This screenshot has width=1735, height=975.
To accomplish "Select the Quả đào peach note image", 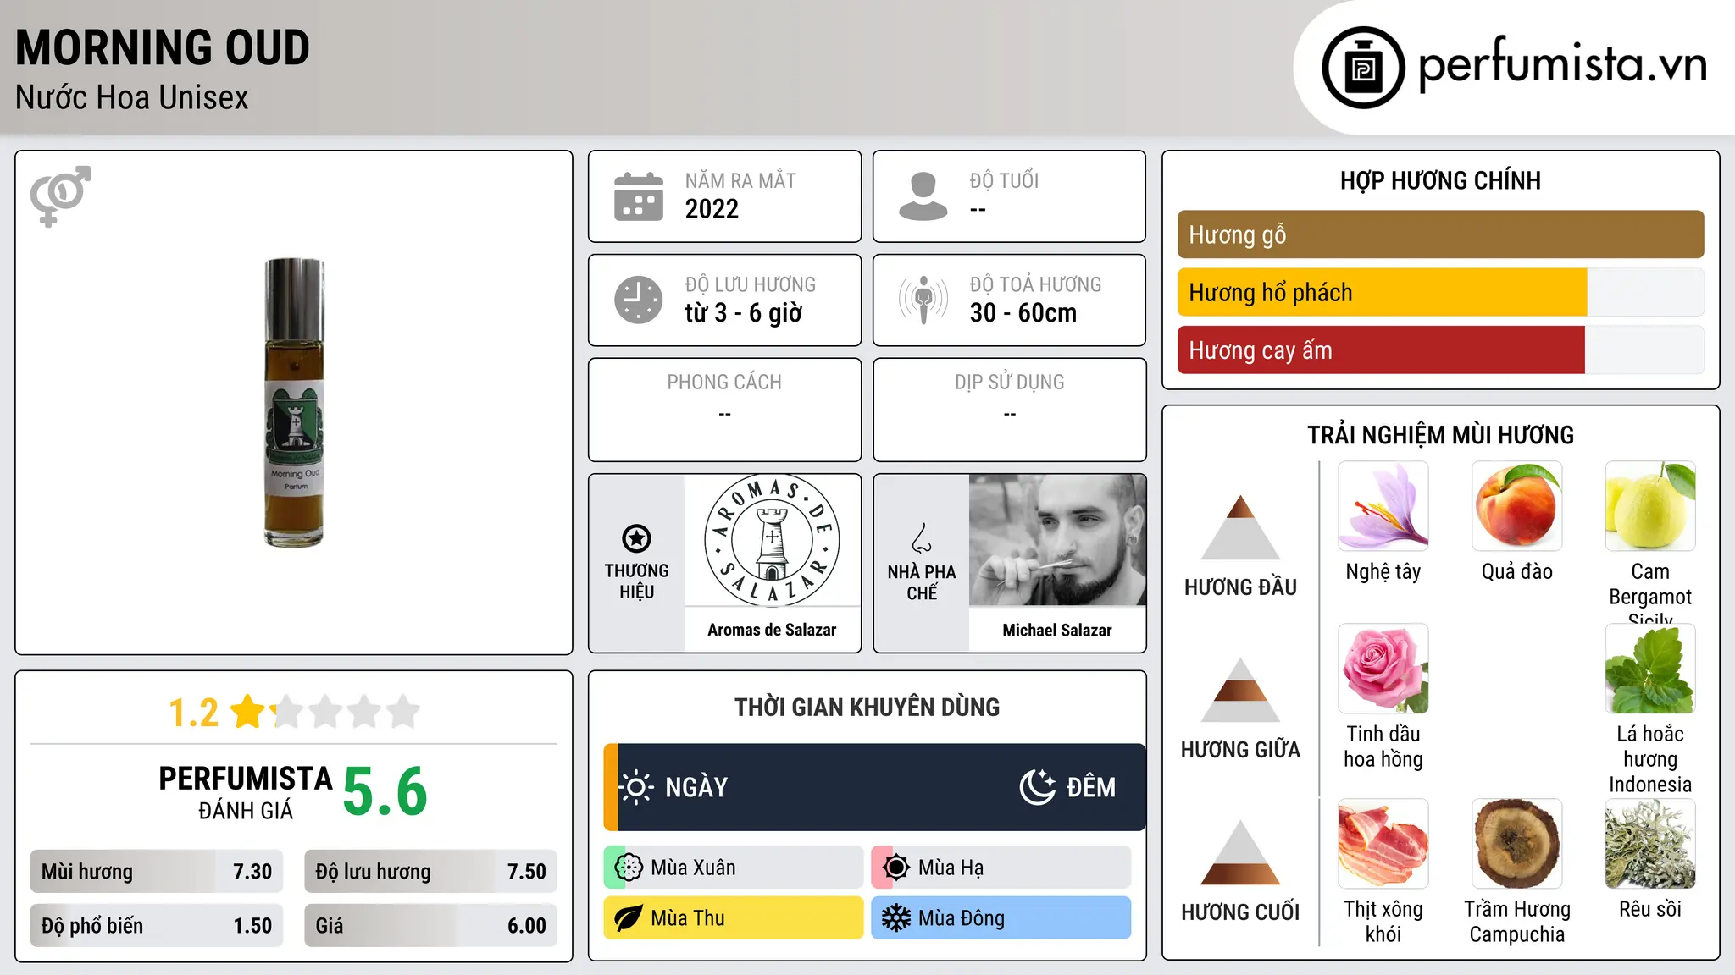I will click(1517, 506).
